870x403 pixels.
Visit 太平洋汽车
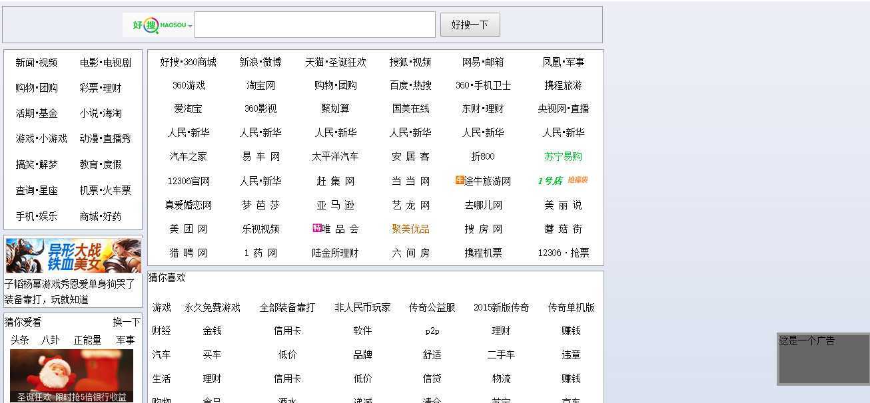coord(335,156)
